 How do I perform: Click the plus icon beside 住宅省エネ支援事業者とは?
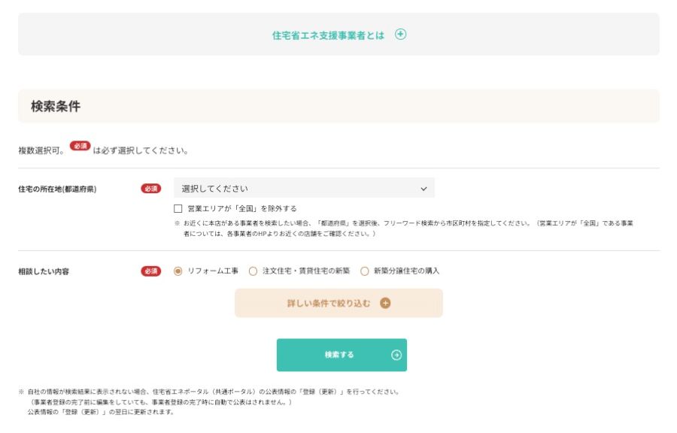(x=400, y=34)
